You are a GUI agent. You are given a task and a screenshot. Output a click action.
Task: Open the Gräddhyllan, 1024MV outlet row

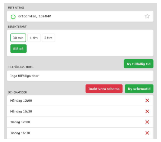pyautogui.click(x=80, y=16)
